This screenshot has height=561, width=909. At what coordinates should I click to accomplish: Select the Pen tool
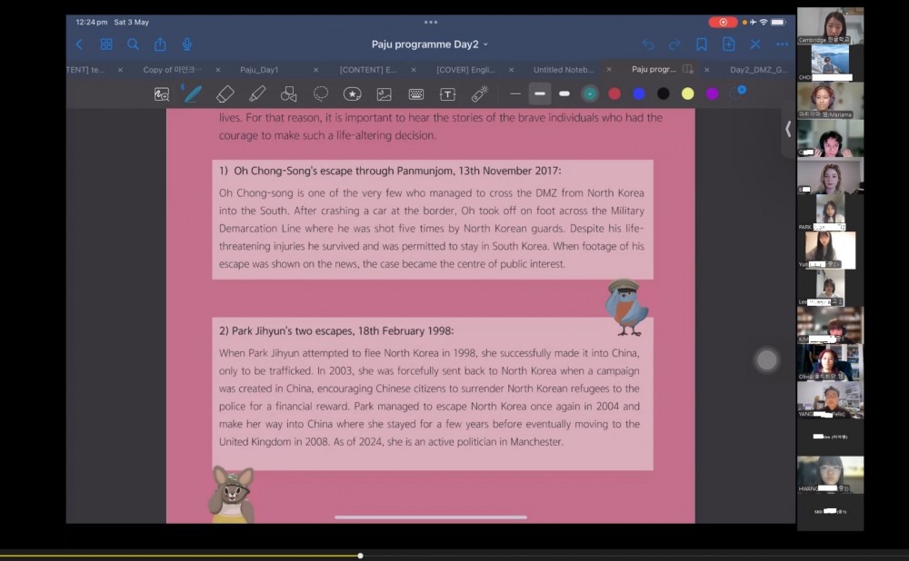193,93
